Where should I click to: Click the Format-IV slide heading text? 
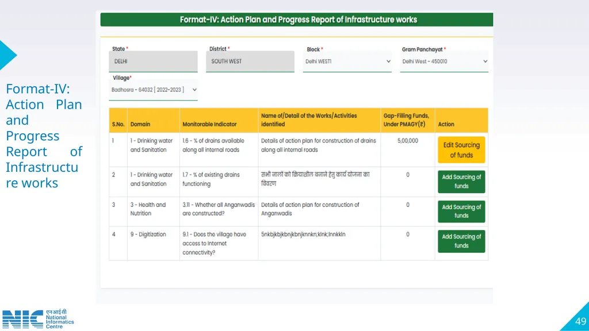coord(44,136)
